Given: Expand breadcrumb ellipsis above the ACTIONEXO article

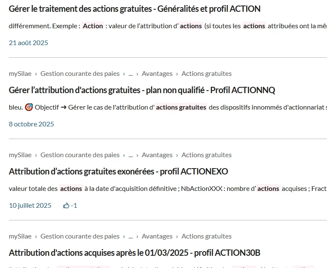Looking at the screenshot, I should tap(131, 155).
